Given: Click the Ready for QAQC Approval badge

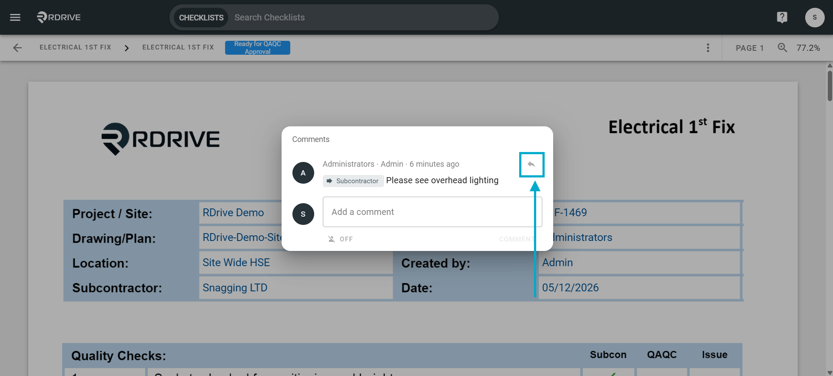Looking at the screenshot, I should point(258,48).
